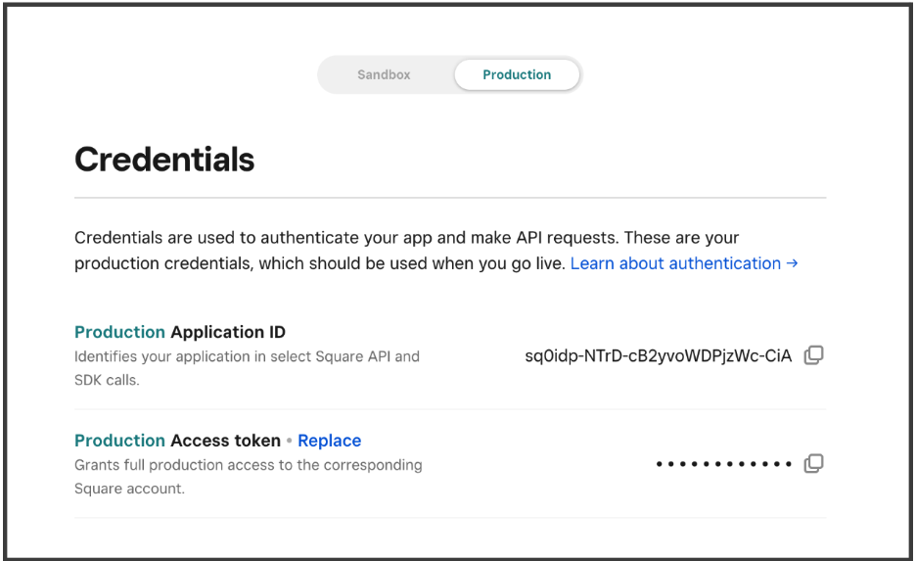Click the masked access token dots

(x=723, y=464)
